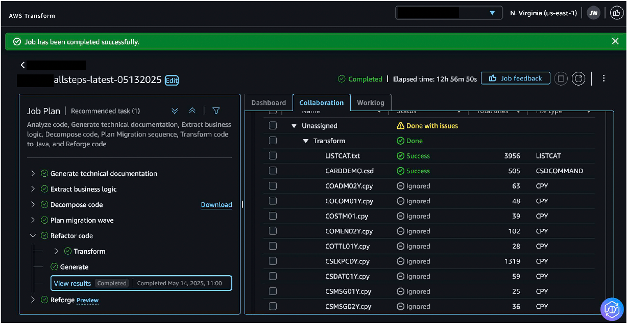Click the success check icon for CARDDEMO.csd
Screen dimensions: 627x324
pyautogui.click(x=401, y=171)
